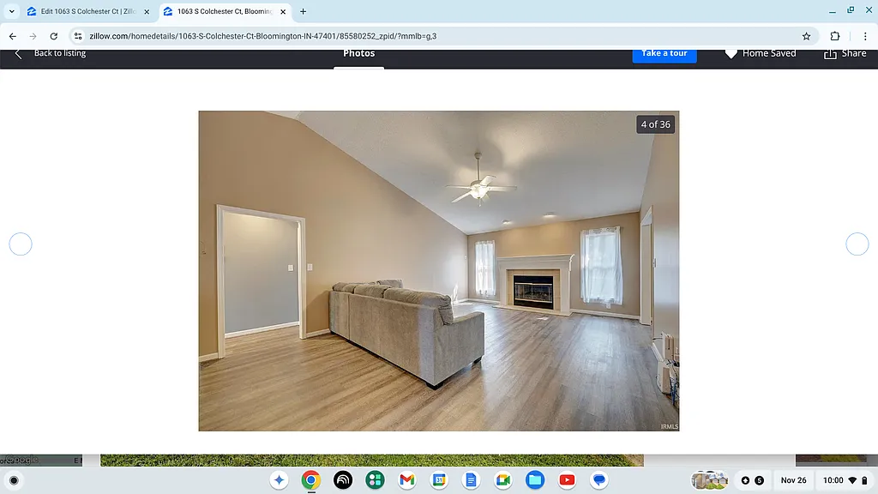Select the back arrow next to Back to listing
This screenshot has height=494, width=878.
[x=17, y=53]
